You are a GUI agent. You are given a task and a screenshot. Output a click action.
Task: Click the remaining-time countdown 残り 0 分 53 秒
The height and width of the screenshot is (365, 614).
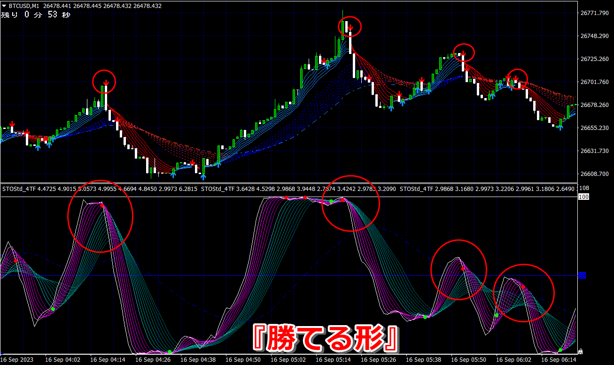click(36, 15)
